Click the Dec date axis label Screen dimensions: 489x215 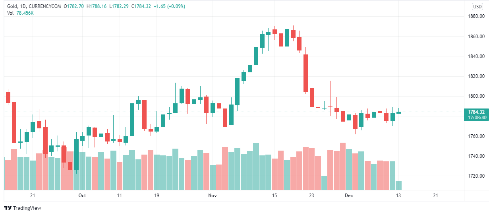(349, 196)
